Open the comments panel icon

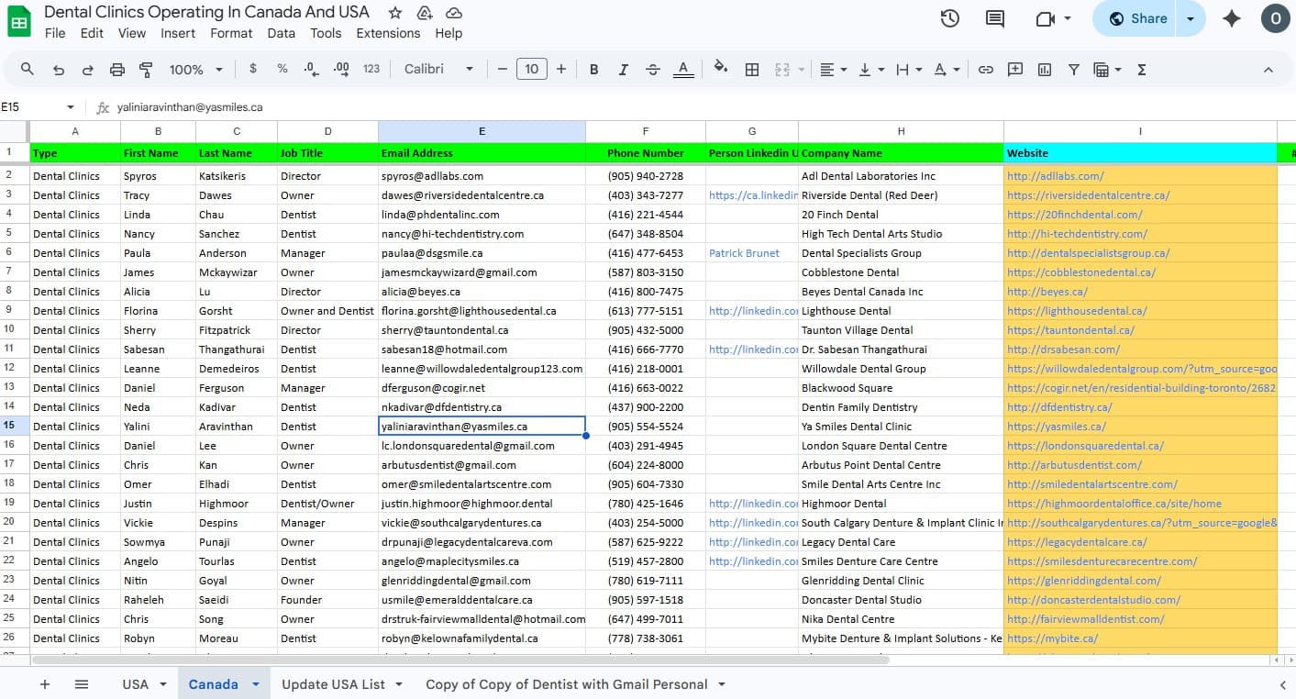click(x=994, y=18)
